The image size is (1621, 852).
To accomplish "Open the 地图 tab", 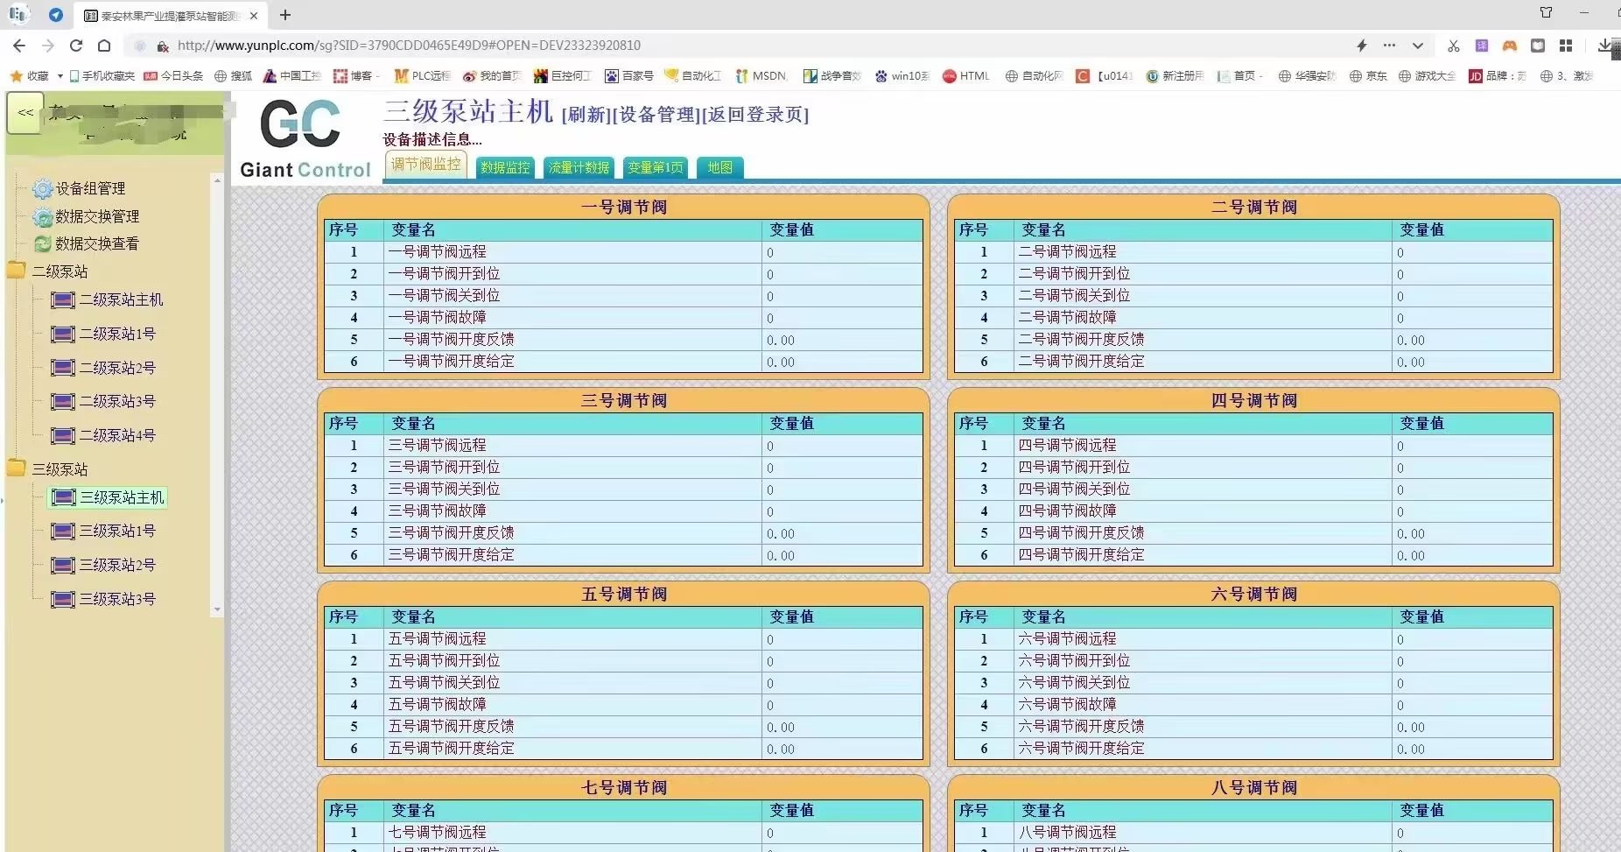I will (x=719, y=167).
